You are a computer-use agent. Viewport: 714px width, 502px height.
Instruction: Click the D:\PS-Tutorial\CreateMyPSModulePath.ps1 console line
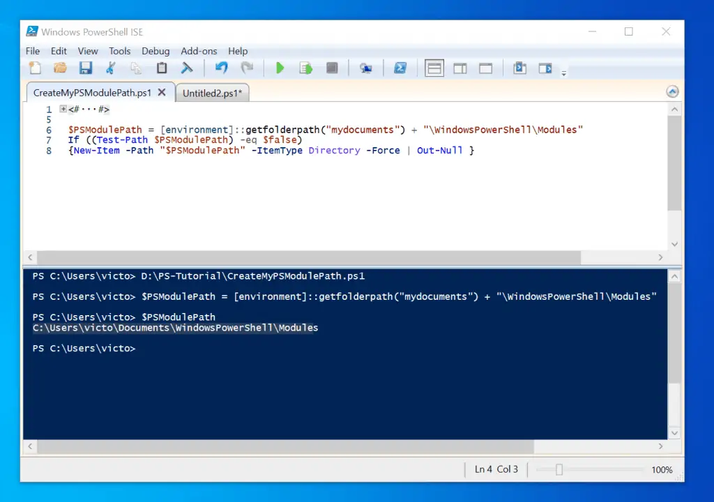(x=252, y=276)
